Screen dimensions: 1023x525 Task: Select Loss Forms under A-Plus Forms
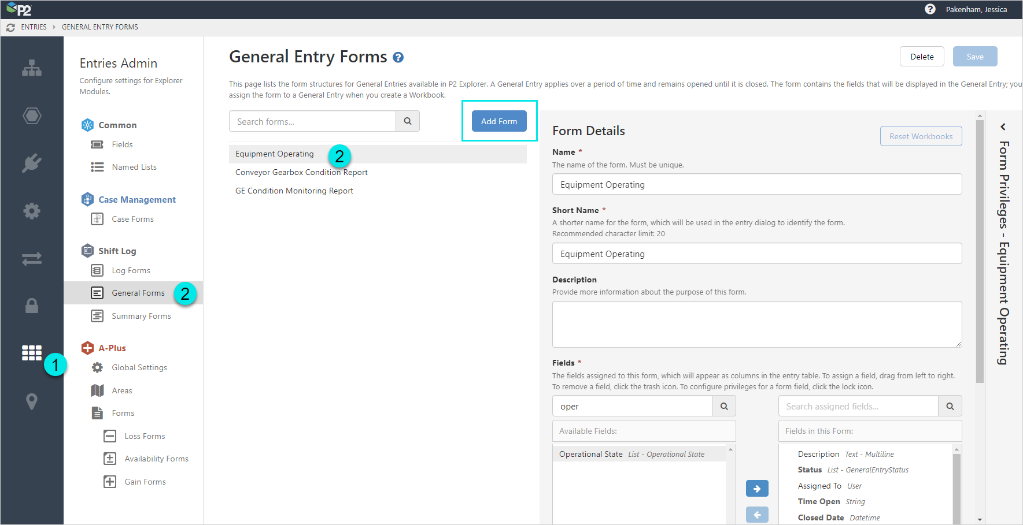(145, 436)
